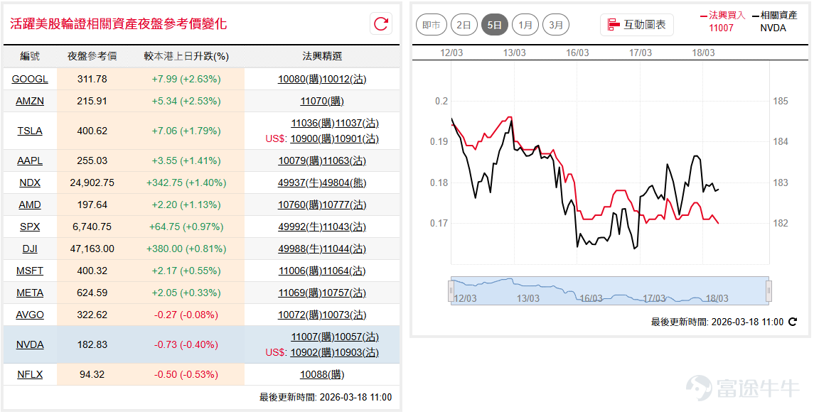Image resolution: width=814 pixels, height=414 pixels.
Task: Open NVDA call warrant 11007 in table
Action: click(x=313, y=337)
